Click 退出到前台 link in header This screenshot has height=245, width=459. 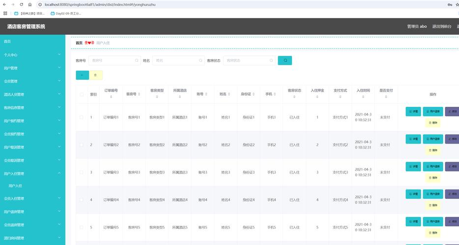point(441,26)
